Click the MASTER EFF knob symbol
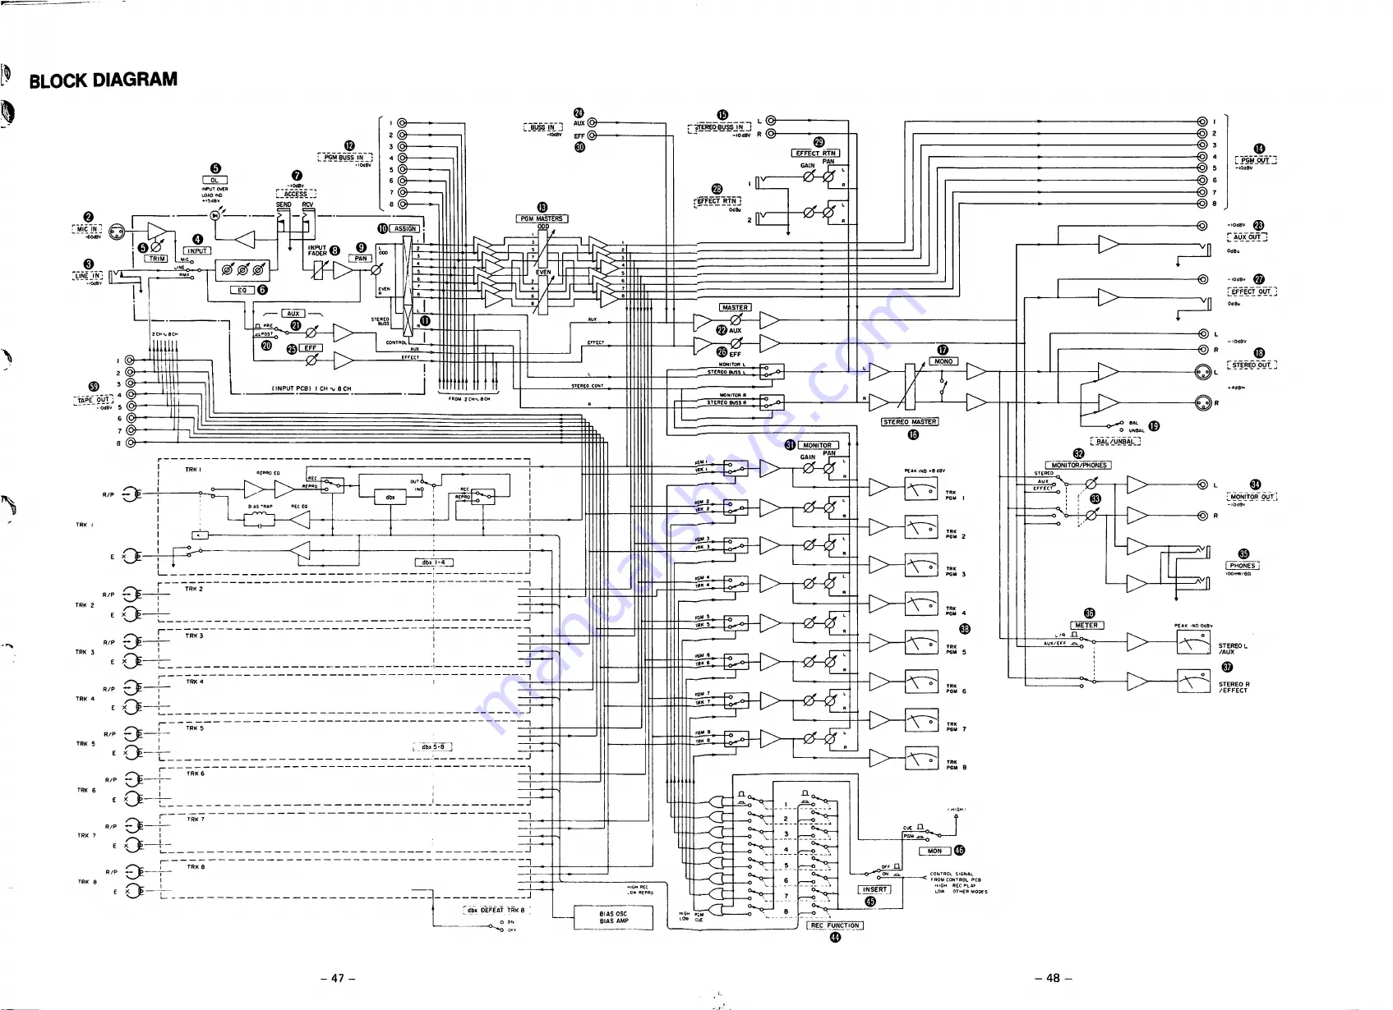1393x1010 pixels. tap(736, 343)
